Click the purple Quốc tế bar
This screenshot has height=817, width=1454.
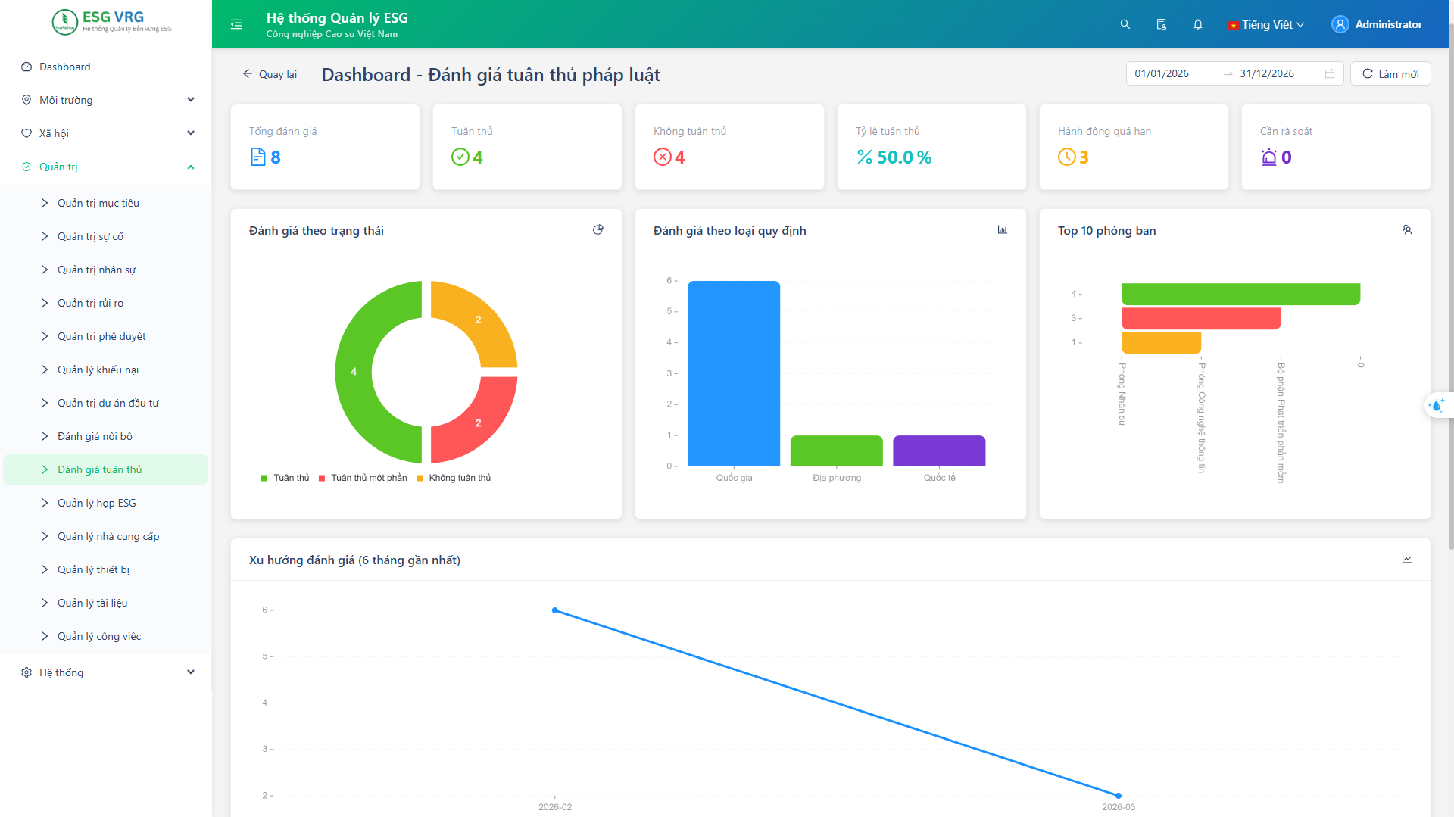coord(939,451)
